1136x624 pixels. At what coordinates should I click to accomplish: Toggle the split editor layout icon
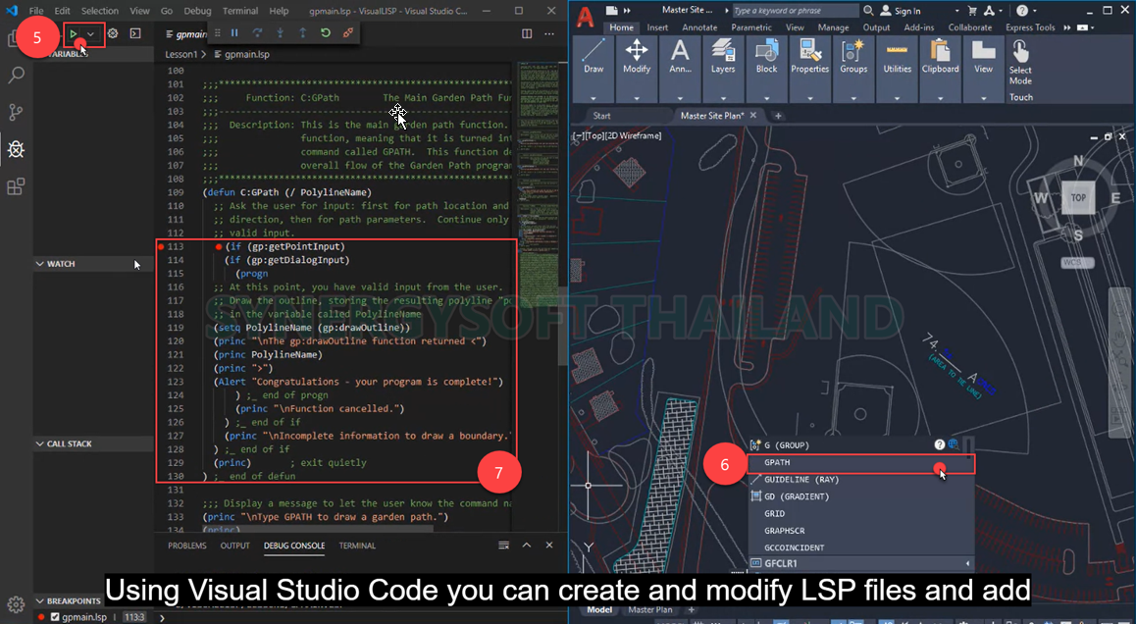click(x=527, y=32)
